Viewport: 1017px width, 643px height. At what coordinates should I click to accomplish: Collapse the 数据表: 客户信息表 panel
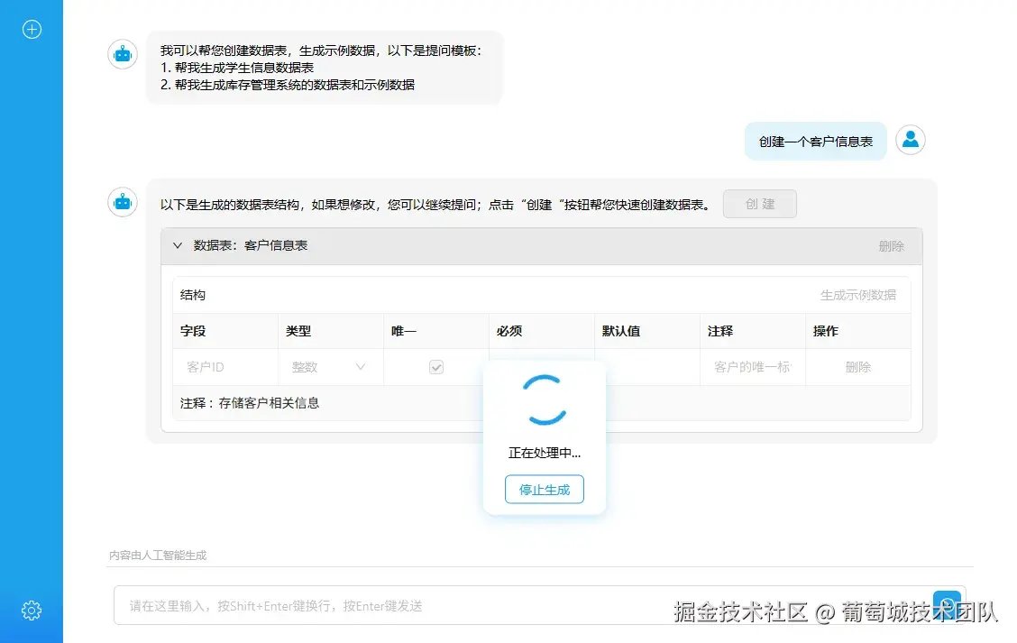177,245
